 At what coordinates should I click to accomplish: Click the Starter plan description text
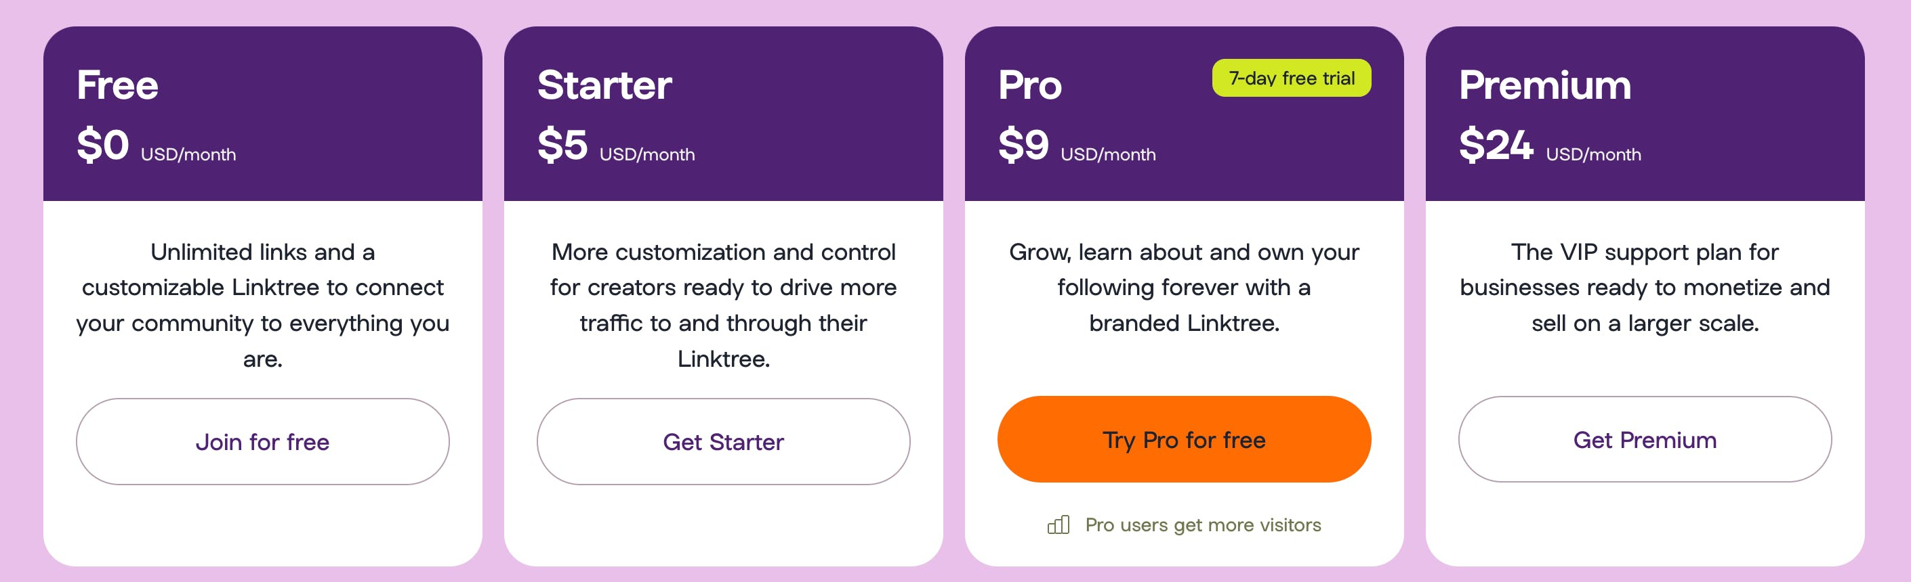[x=723, y=305]
